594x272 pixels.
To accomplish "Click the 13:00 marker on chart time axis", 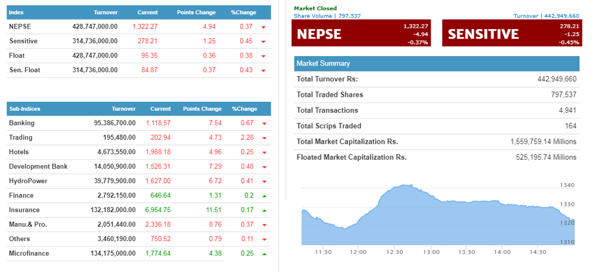I will pos(430,252).
